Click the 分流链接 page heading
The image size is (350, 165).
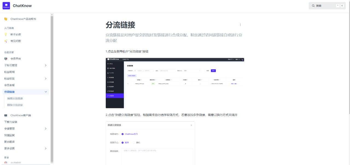coord(120,25)
